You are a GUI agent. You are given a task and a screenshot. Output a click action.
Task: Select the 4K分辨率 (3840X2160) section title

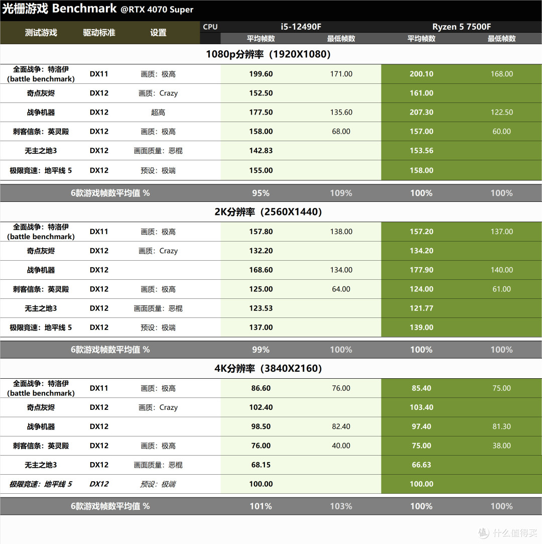coord(268,368)
